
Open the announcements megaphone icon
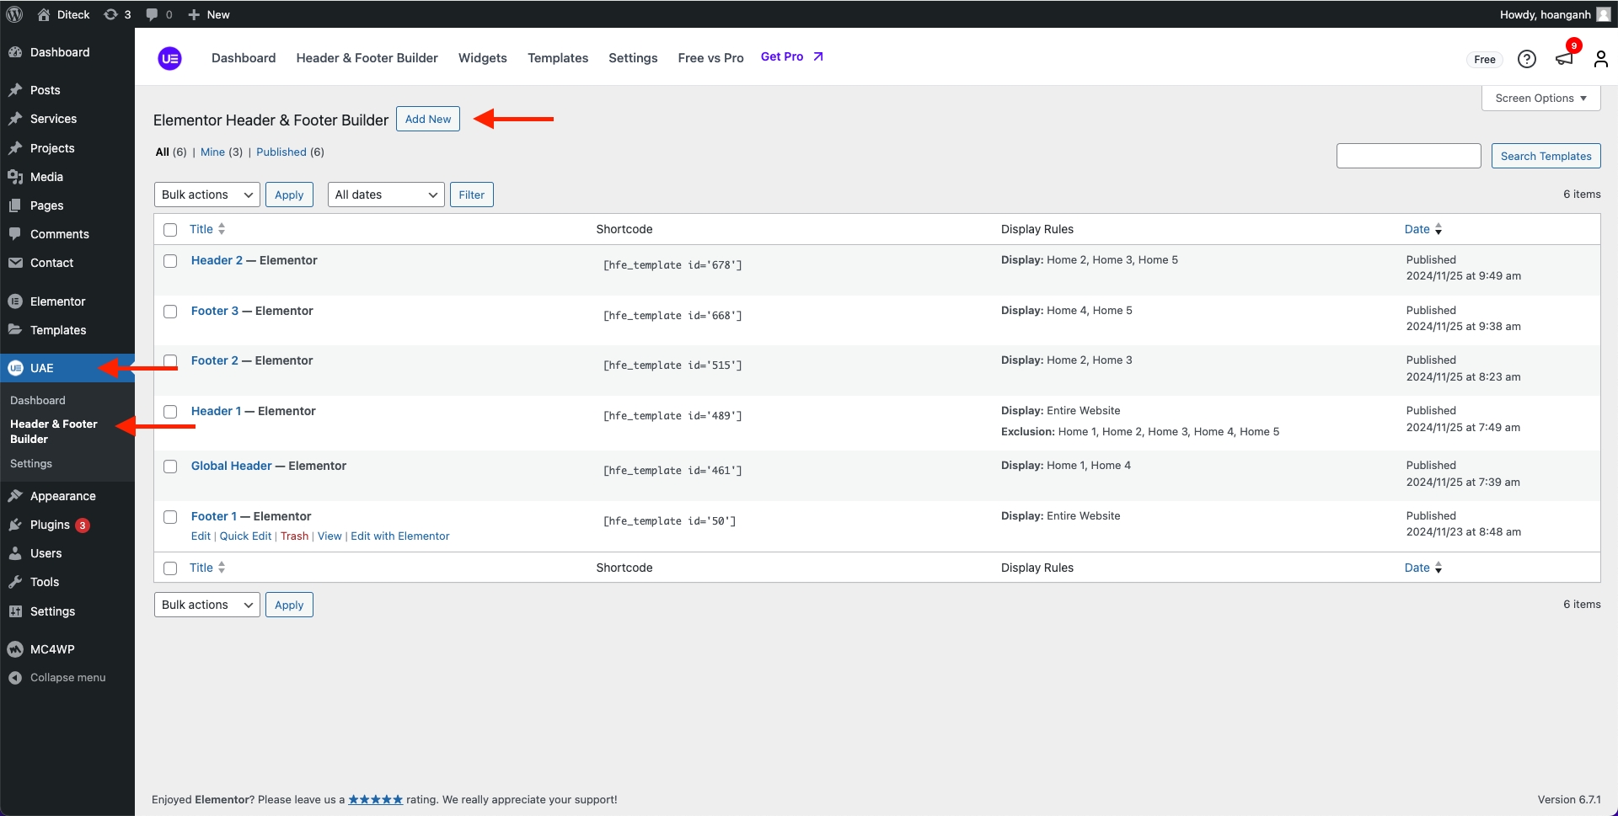click(x=1564, y=59)
